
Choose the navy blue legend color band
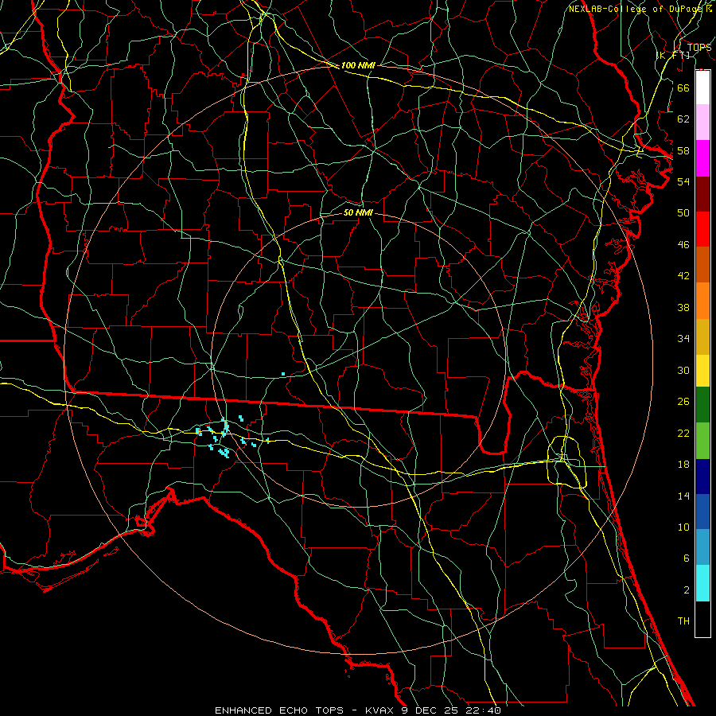coord(702,477)
